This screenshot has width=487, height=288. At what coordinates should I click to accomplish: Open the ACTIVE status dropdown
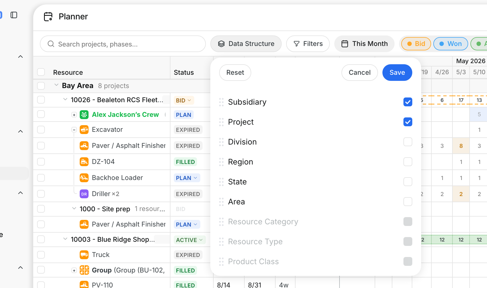[190, 240]
